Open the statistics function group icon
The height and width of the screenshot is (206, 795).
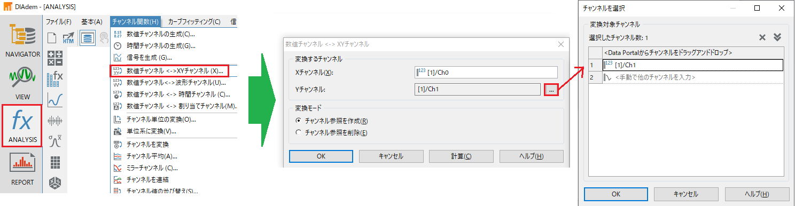coord(55,141)
